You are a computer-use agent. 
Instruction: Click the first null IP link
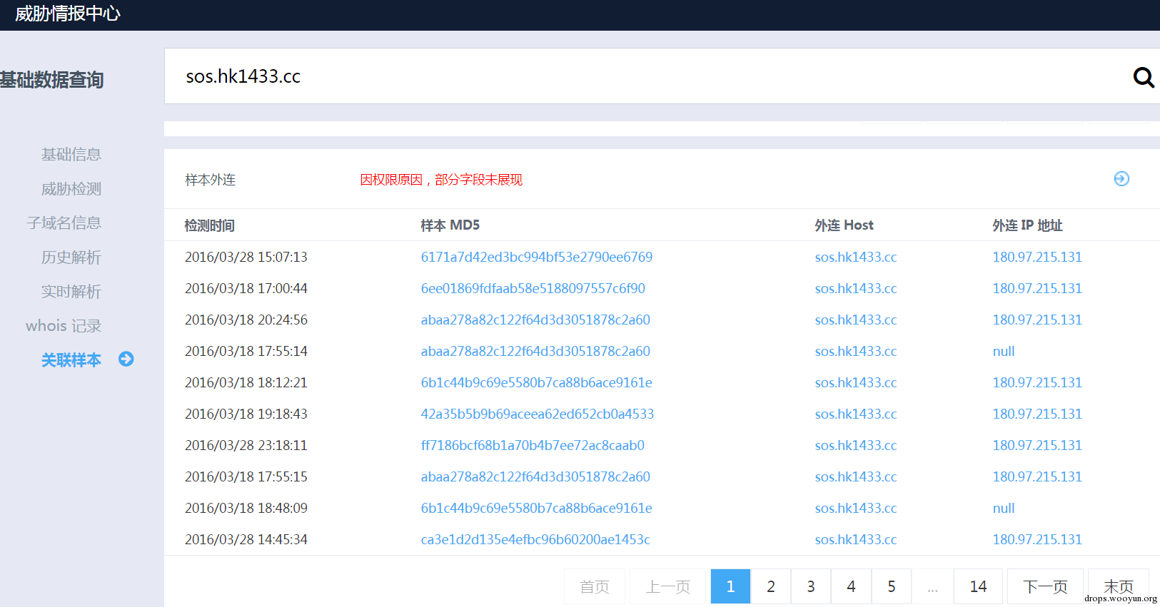coord(1004,351)
